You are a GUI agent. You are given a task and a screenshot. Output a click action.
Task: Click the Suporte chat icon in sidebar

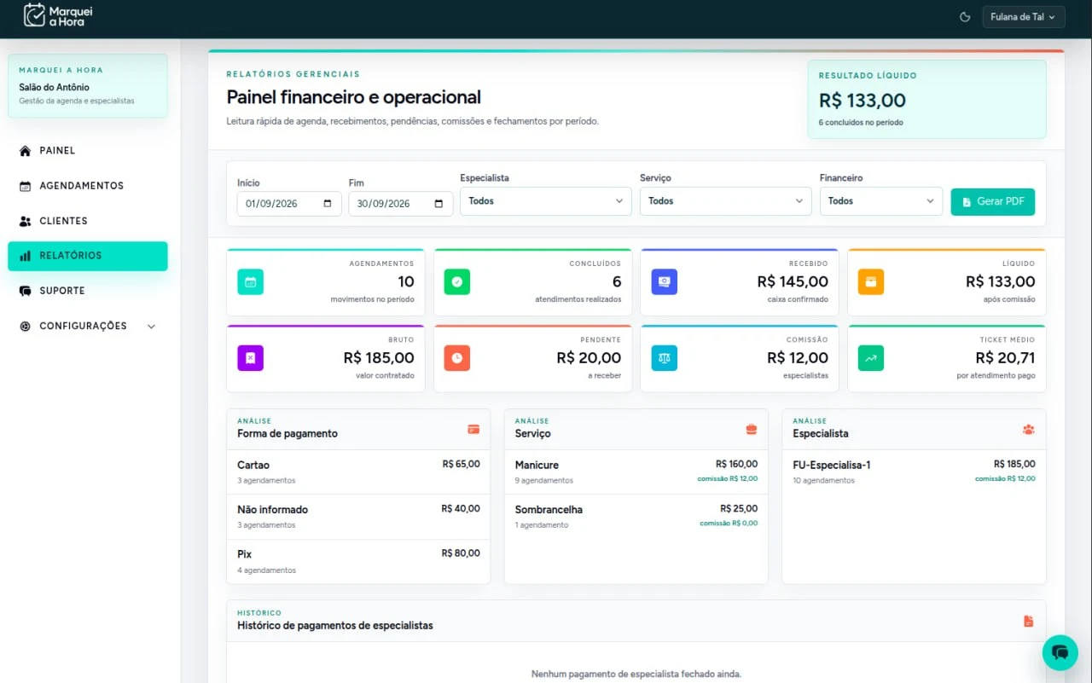(x=25, y=291)
